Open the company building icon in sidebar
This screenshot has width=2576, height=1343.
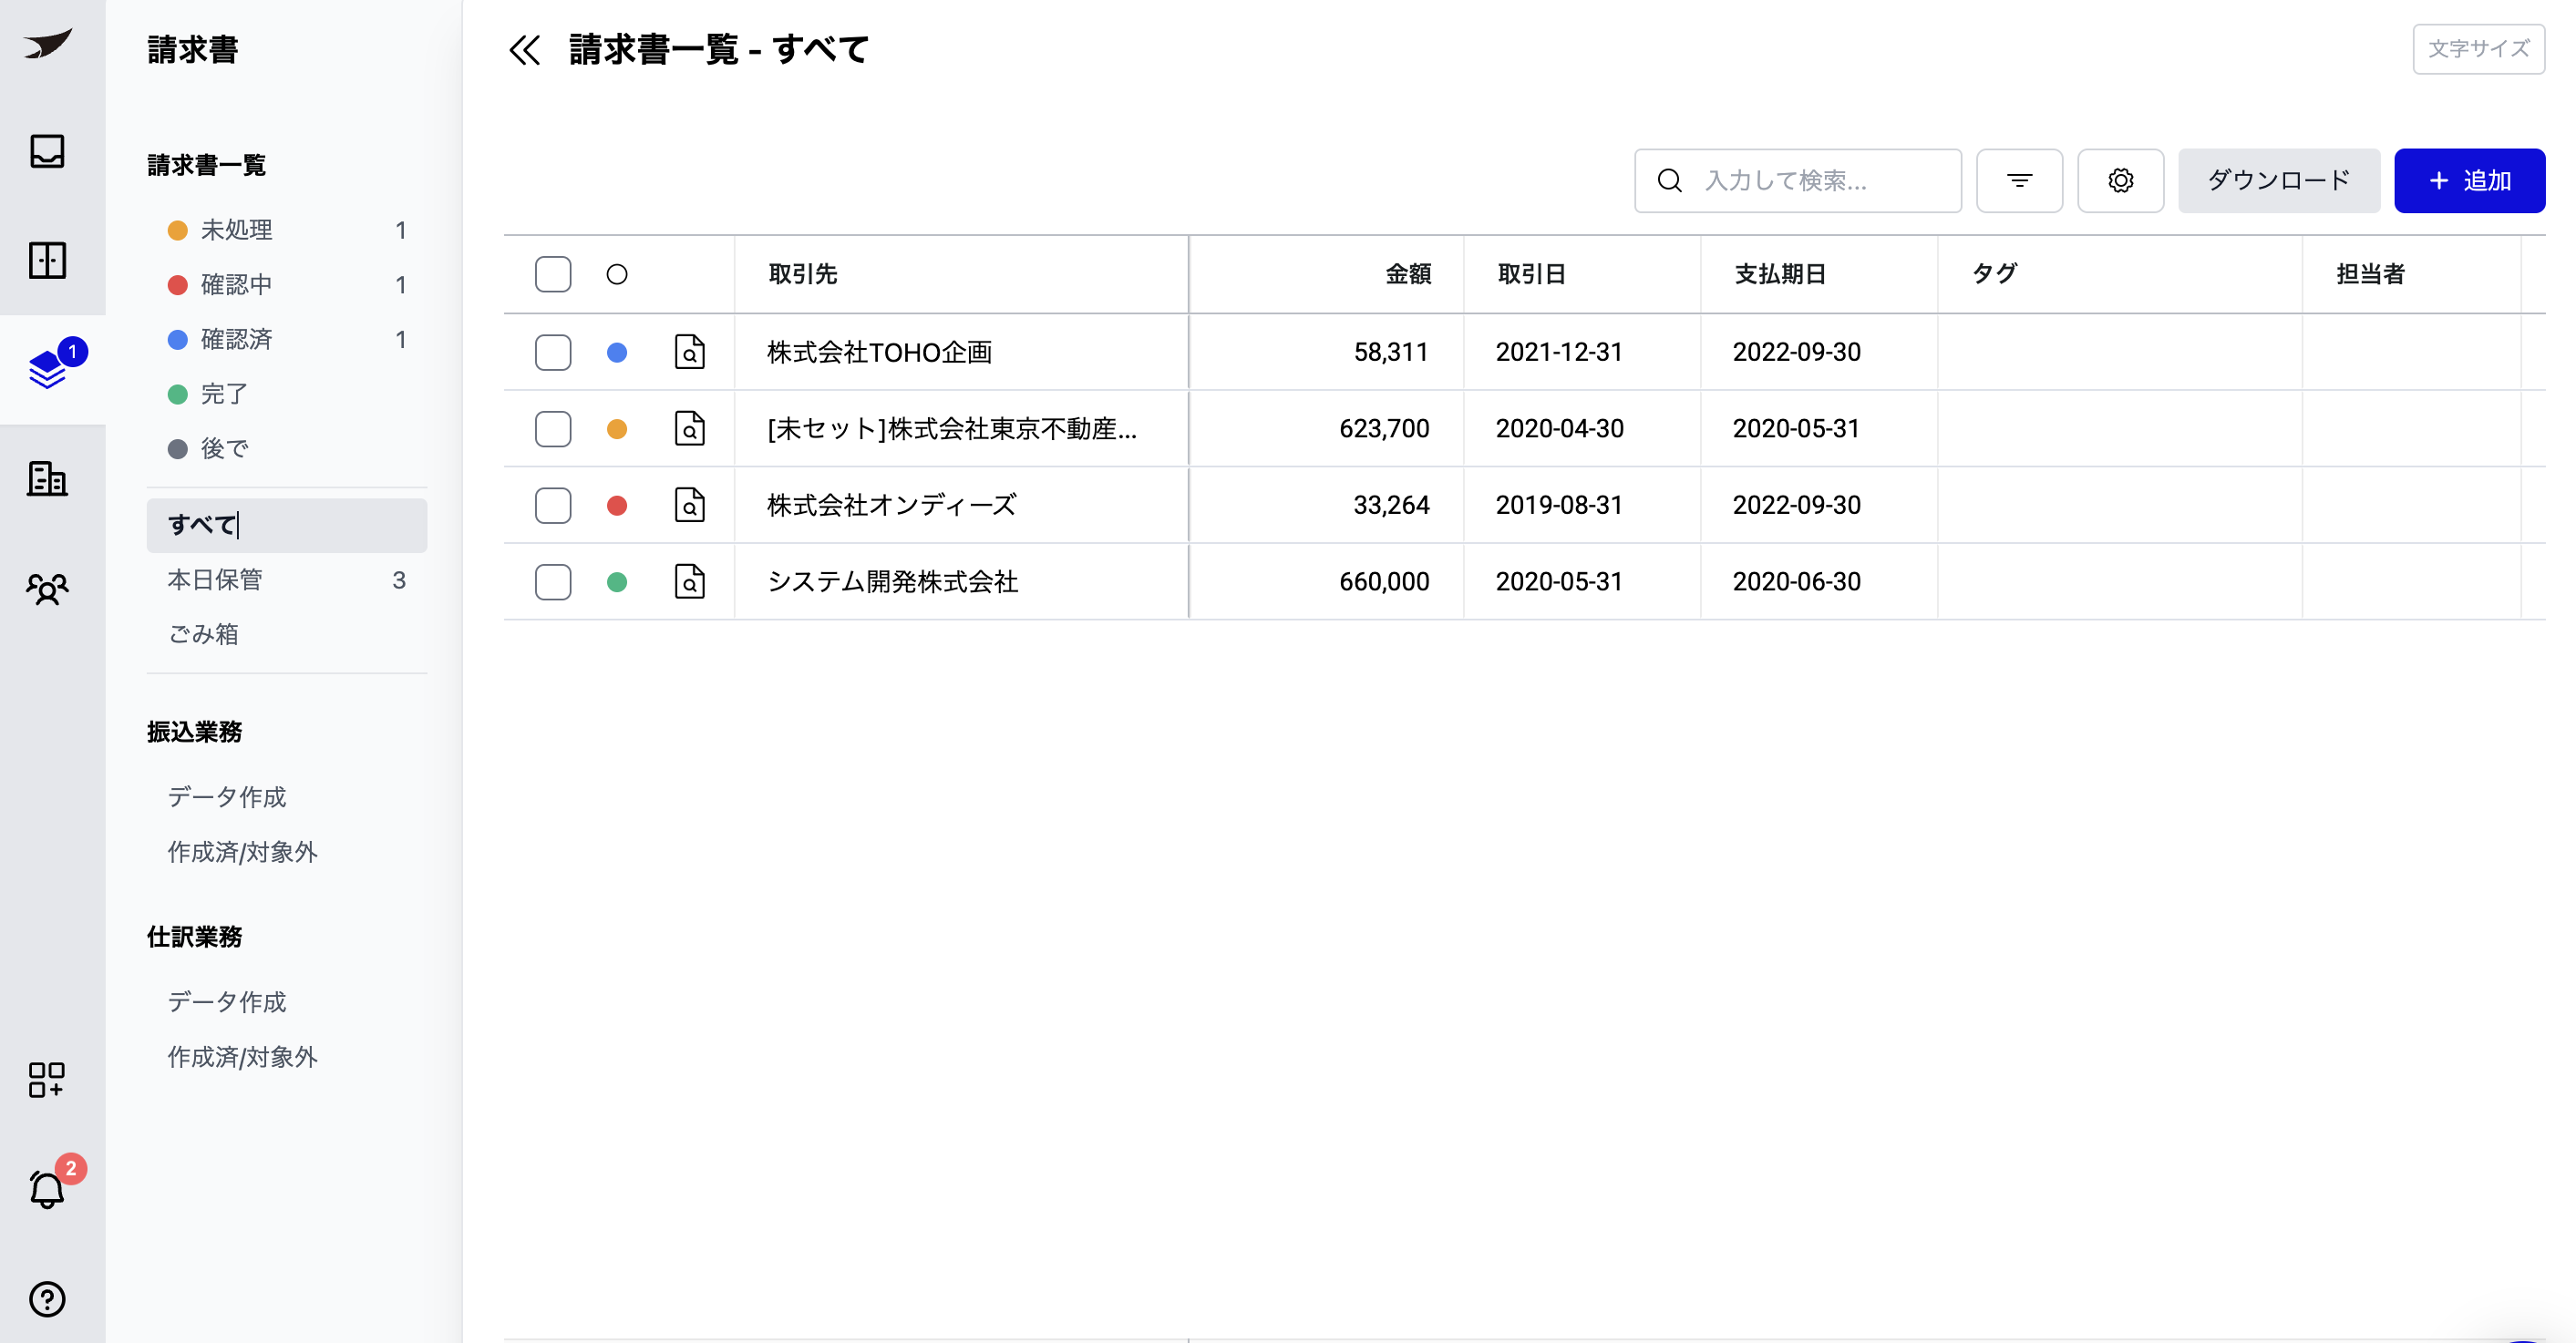tap(47, 478)
